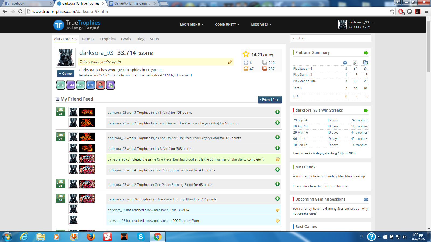Click the red avatar badge icon

(x=100, y=85)
